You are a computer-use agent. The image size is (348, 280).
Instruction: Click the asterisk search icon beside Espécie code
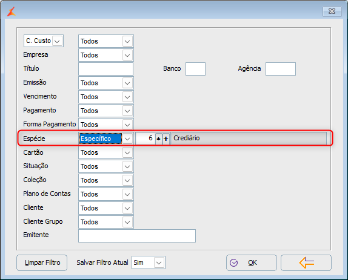pos(158,138)
